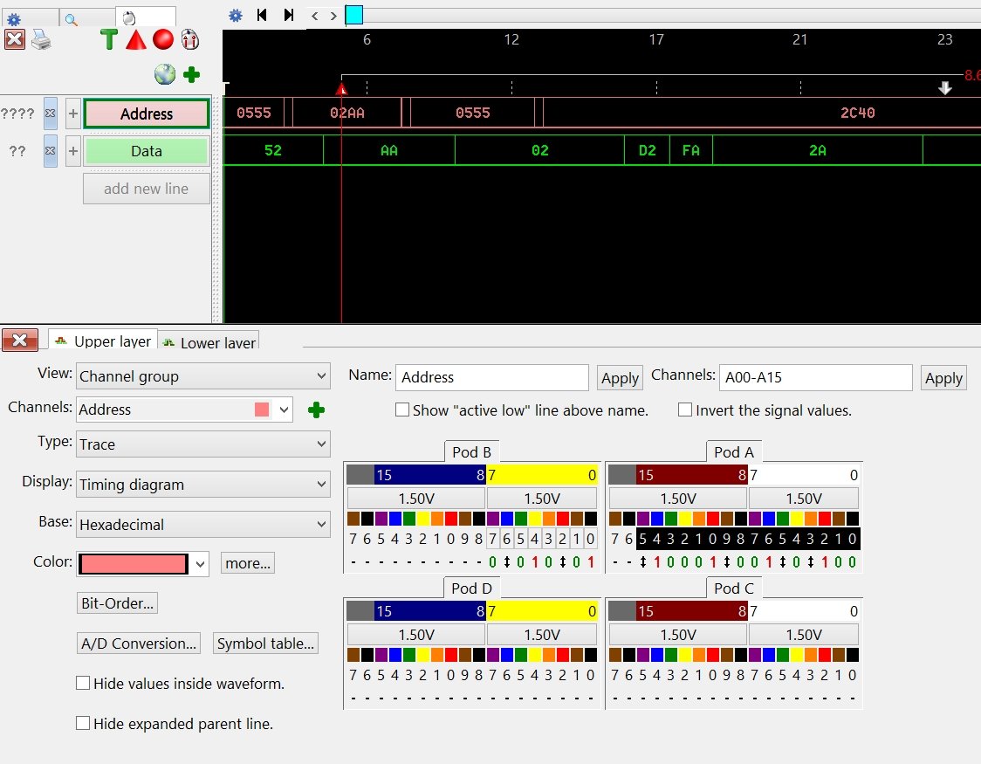Open the View dropdown set to Channel group
This screenshot has height=764, width=981.
(x=202, y=376)
